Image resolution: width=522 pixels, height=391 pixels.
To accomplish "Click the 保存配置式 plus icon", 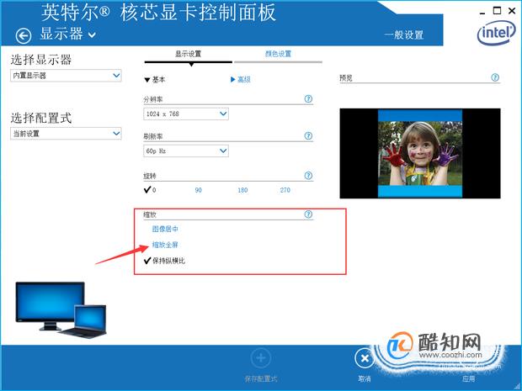I will pos(261,358).
